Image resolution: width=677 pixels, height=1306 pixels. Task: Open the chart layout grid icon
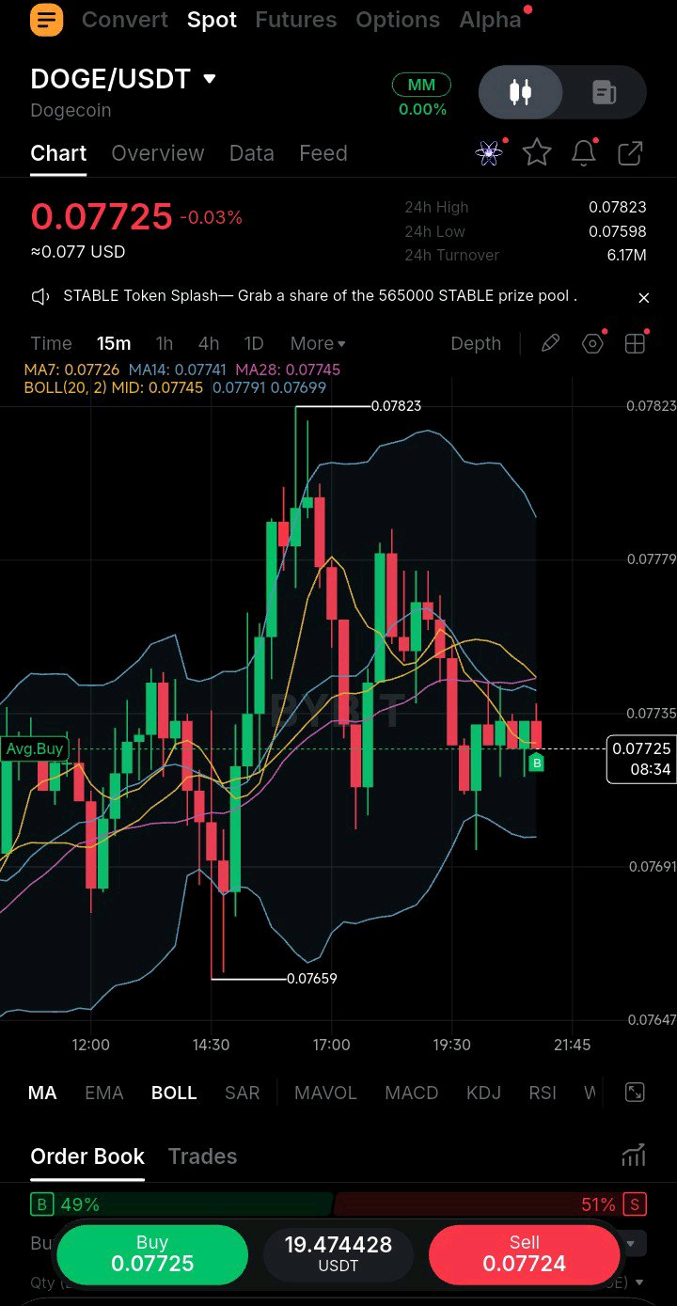point(636,343)
